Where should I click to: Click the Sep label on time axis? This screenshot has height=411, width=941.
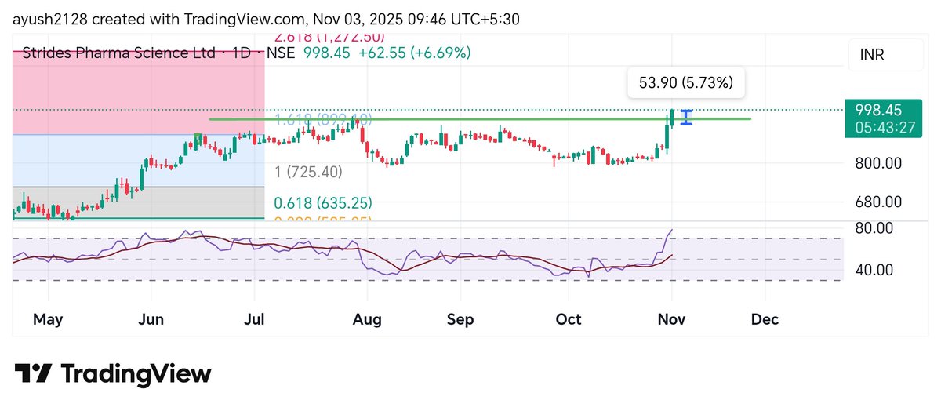[460, 319]
